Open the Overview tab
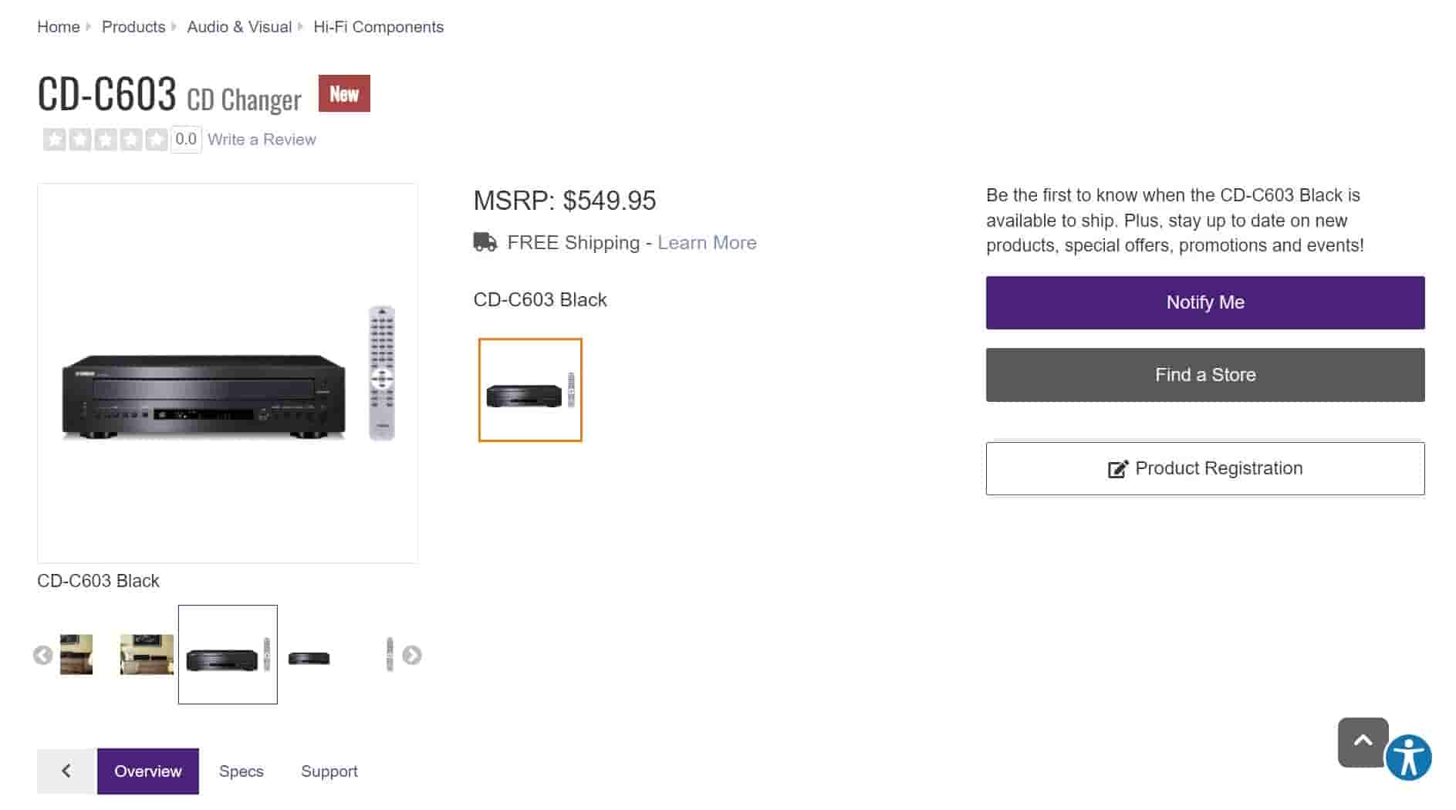Viewport: 1456px width, 810px height. pos(147,771)
